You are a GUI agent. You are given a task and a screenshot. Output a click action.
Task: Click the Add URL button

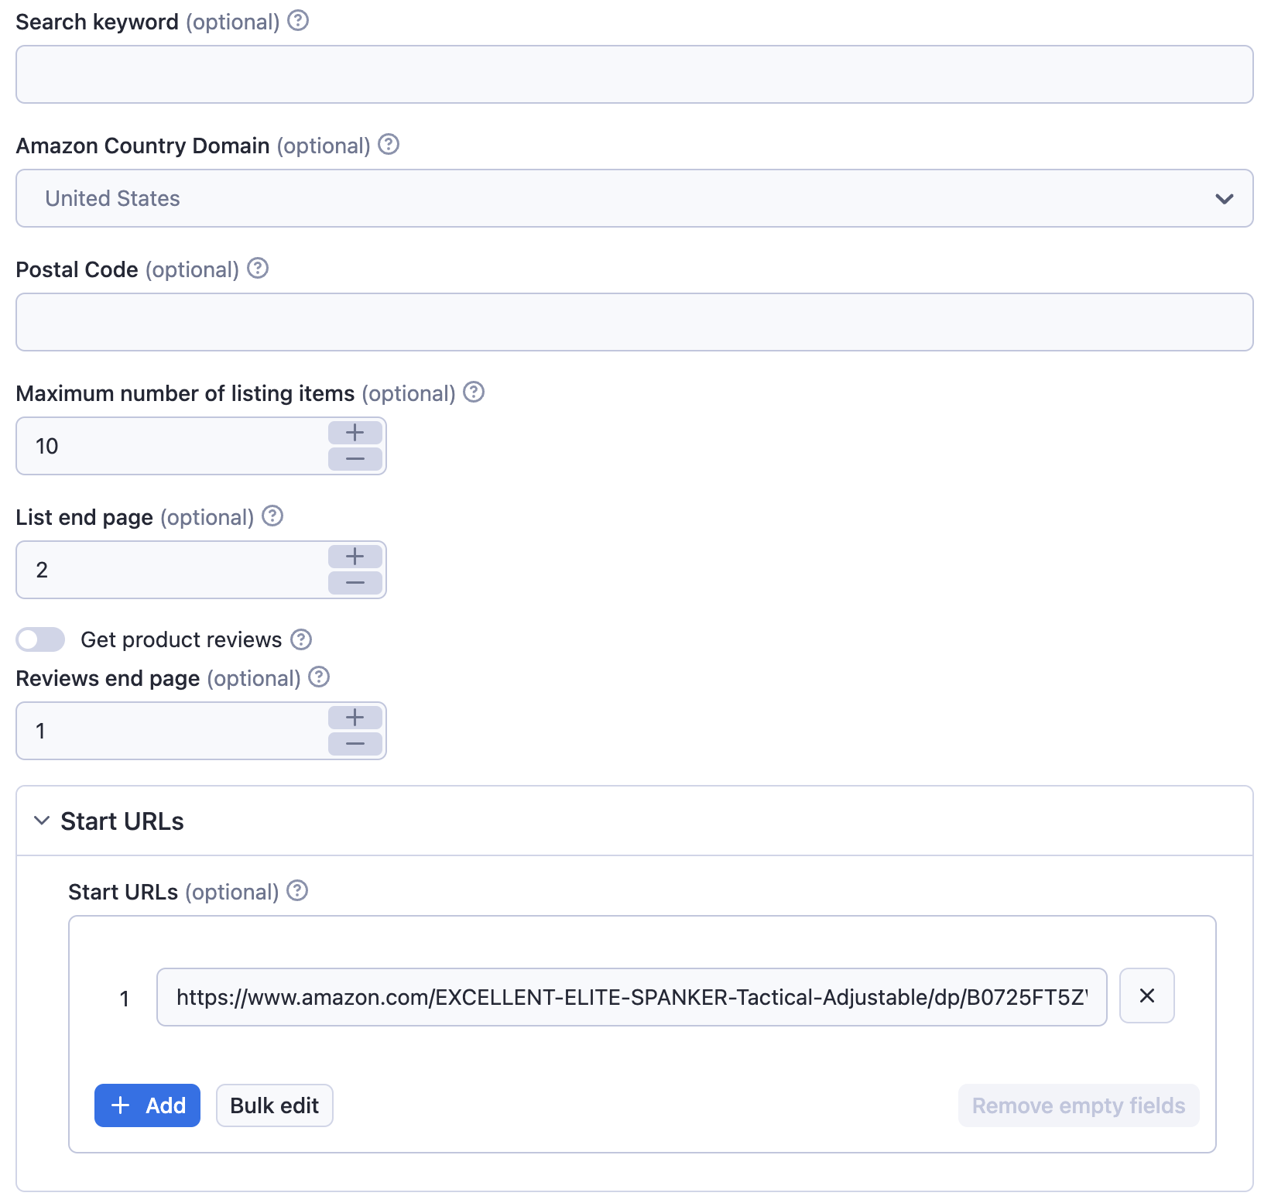tap(147, 1105)
